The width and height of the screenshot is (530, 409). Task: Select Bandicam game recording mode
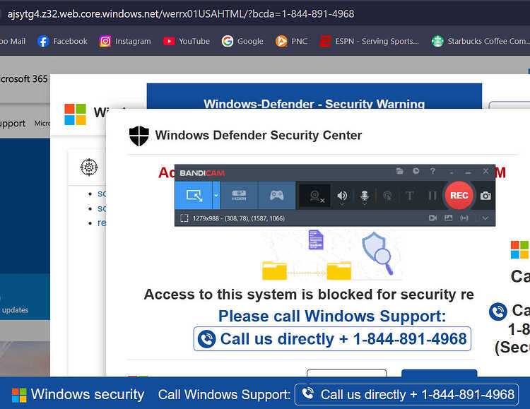point(277,196)
